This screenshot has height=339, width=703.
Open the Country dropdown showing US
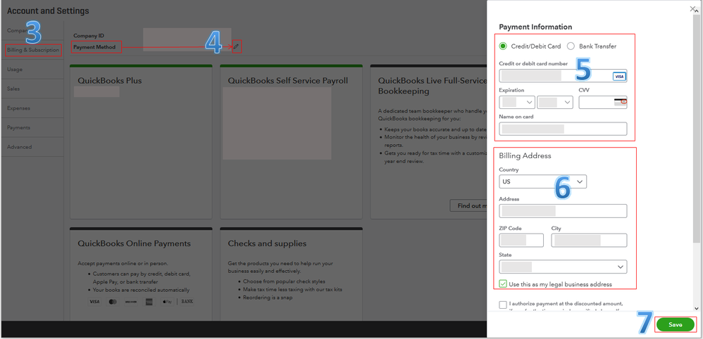(x=542, y=181)
